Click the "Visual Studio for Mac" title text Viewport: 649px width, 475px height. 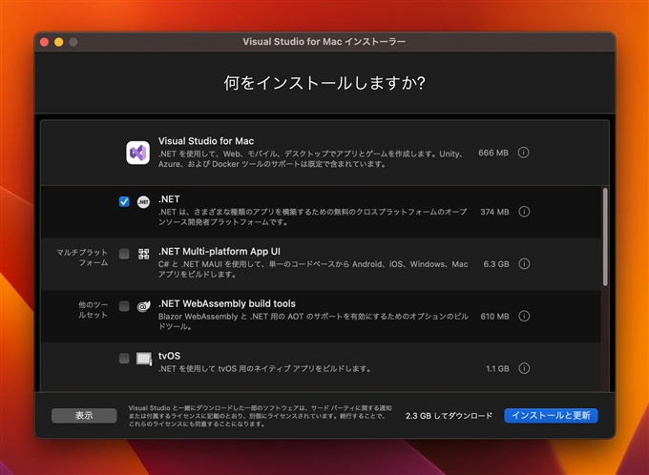(x=206, y=141)
